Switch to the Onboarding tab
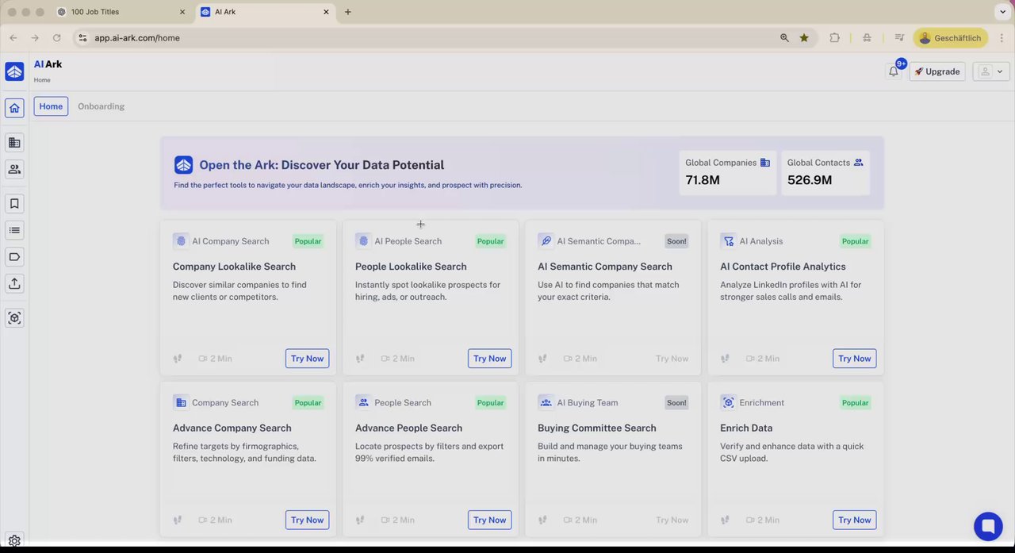Image resolution: width=1015 pixels, height=553 pixels. point(101,106)
